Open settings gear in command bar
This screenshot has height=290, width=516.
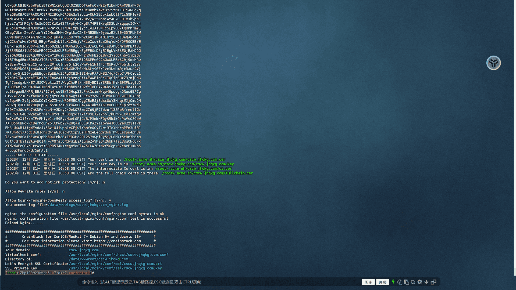point(420,282)
